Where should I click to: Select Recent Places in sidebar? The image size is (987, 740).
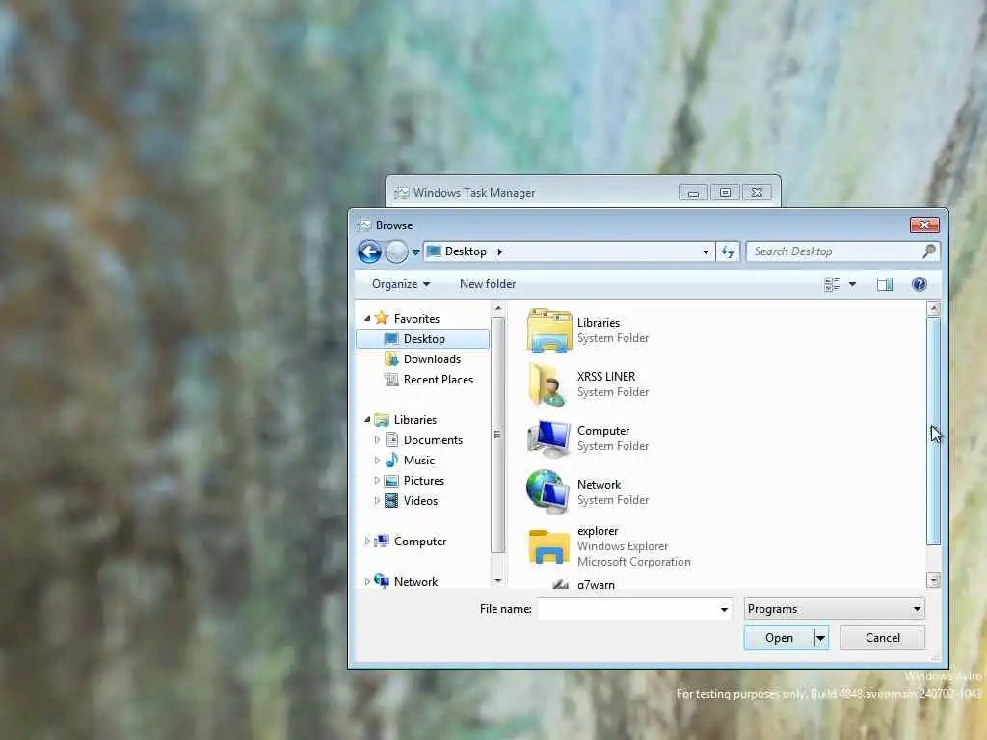(x=439, y=380)
